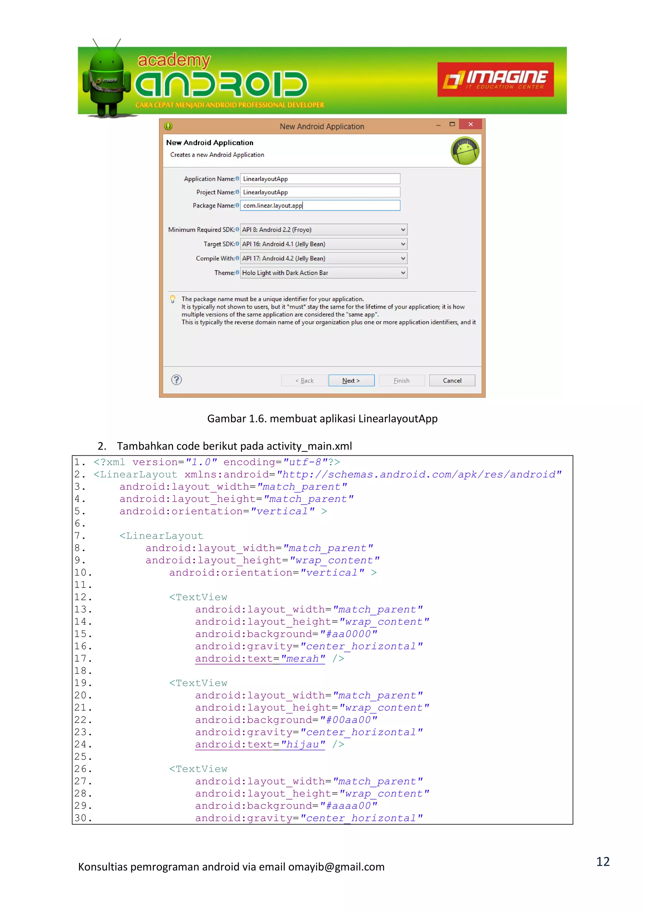Viewport: 645px width, 912px height.
Task: Click the step text 'Tambahkan code berikut pada activity_main.xml'
Action: click(x=234, y=446)
